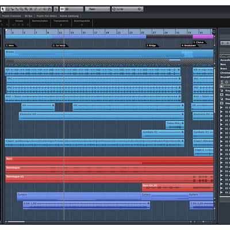The image size is (230, 230).
Task: Select the Cymbals 01 clip before the gap
Action: click(x=163, y=134)
